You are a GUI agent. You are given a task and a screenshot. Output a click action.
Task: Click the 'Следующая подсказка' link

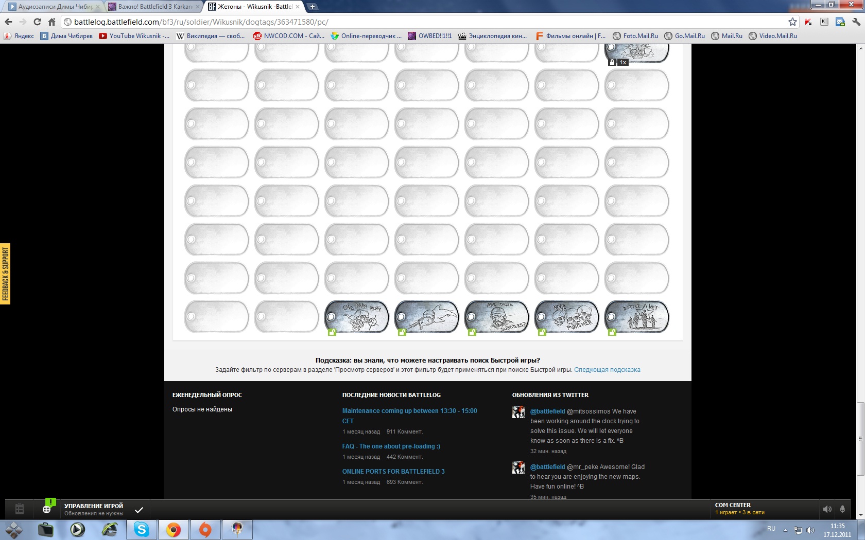coord(607,370)
